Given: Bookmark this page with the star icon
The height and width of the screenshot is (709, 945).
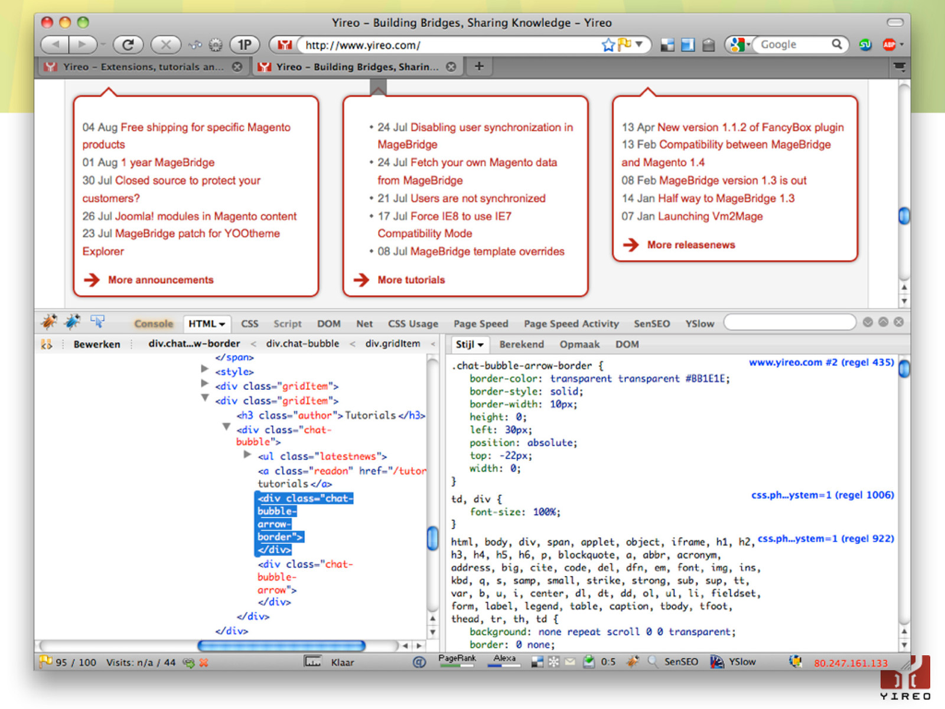Looking at the screenshot, I should pos(608,45).
